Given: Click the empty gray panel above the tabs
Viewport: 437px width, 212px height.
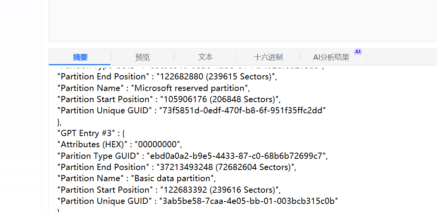Looking at the screenshot, I should coord(243,21).
